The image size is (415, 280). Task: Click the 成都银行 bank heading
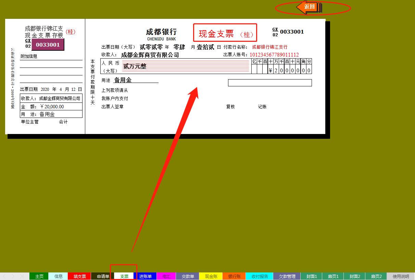[x=161, y=32]
